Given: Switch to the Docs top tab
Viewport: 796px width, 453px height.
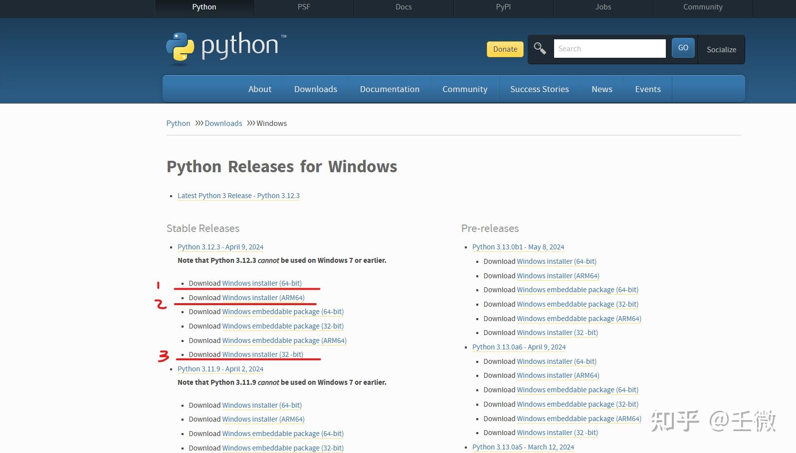Looking at the screenshot, I should [x=403, y=7].
